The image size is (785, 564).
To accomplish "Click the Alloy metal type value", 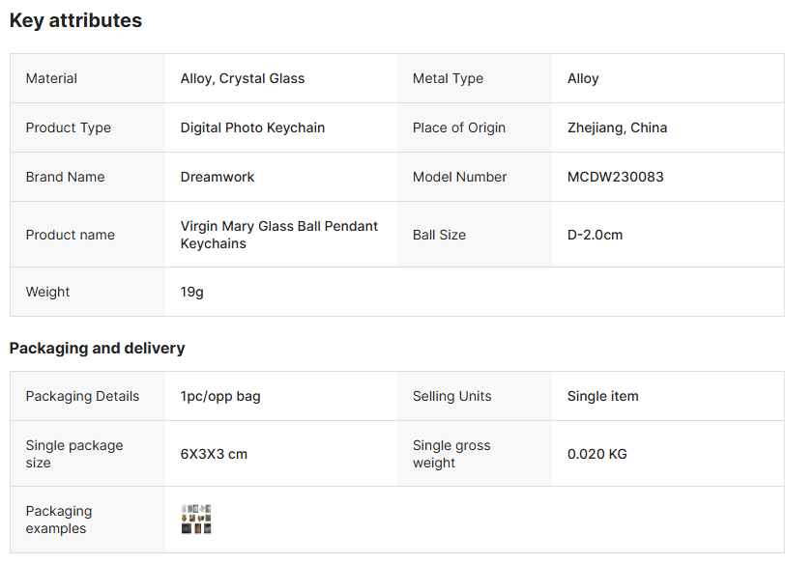I will click(x=583, y=78).
